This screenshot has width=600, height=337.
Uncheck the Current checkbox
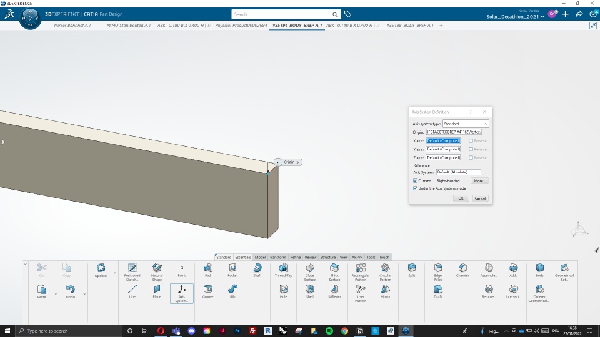coord(416,181)
